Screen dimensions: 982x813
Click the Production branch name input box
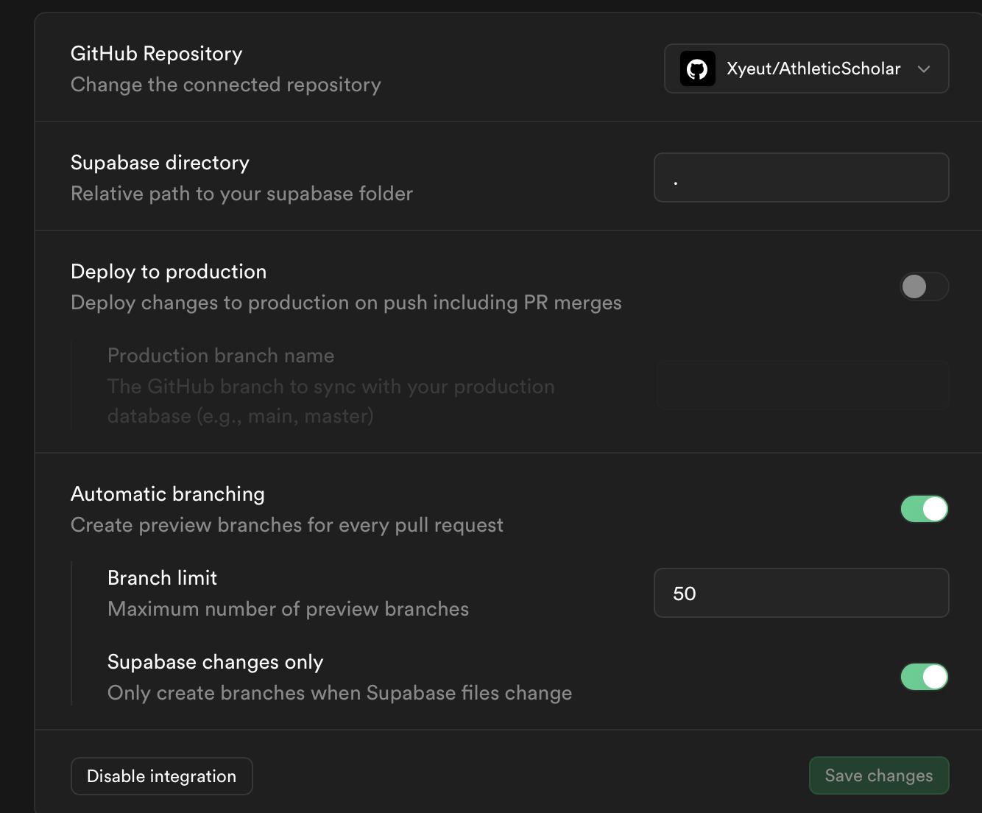coord(802,385)
